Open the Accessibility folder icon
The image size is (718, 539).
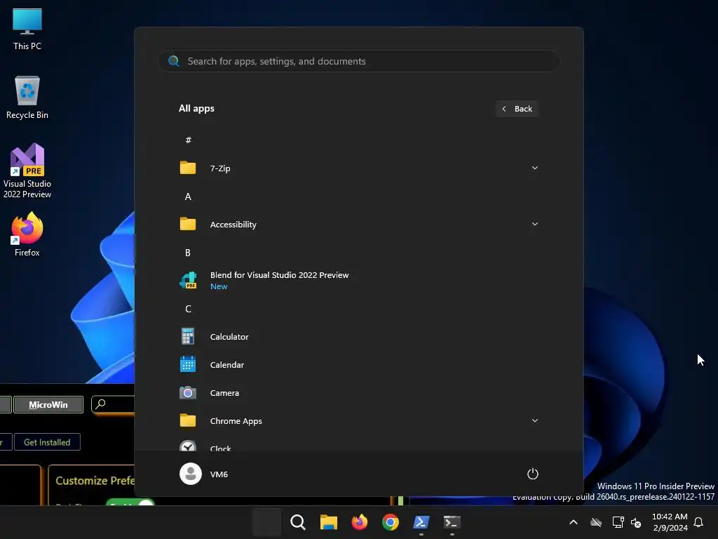(x=188, y=224)
